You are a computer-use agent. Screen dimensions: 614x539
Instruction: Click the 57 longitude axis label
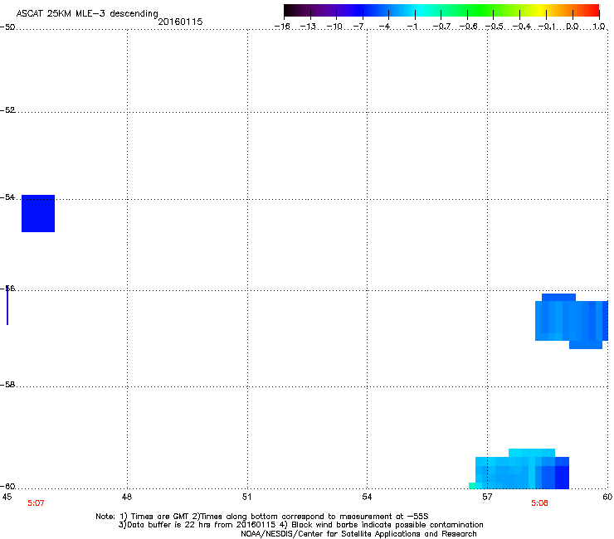click(x=487, y=497)
